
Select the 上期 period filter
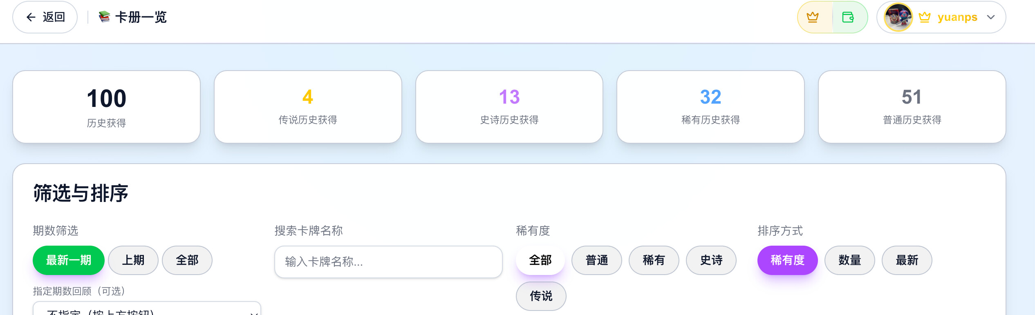coord(133,260)
